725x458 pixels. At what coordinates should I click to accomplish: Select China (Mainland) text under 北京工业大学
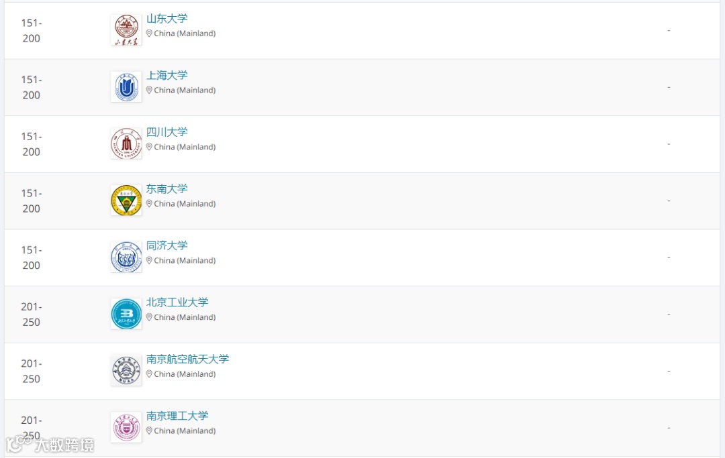tap(185, 318)
